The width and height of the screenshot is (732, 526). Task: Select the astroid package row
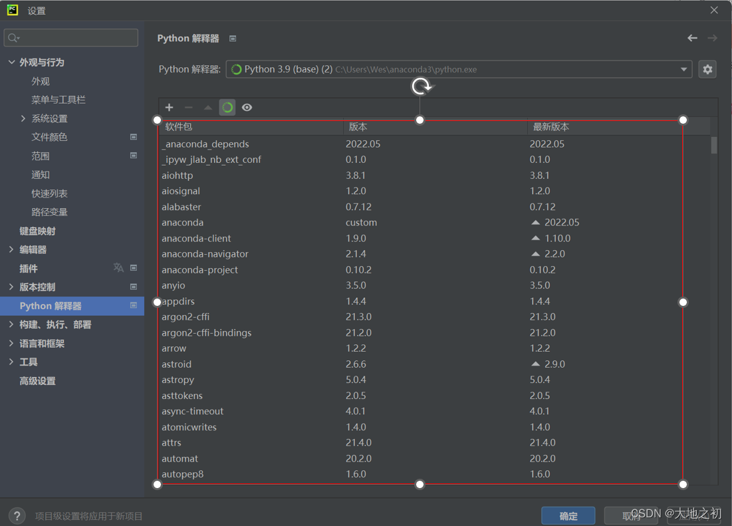point(434,364)
